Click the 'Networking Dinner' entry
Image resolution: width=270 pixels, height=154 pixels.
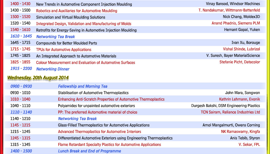[53, 69]
